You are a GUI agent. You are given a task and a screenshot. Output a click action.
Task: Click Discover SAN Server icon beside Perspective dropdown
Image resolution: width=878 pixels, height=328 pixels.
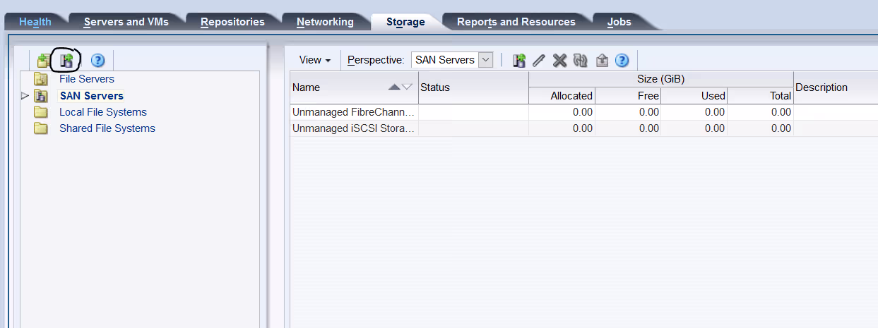(x=519, y=61)
